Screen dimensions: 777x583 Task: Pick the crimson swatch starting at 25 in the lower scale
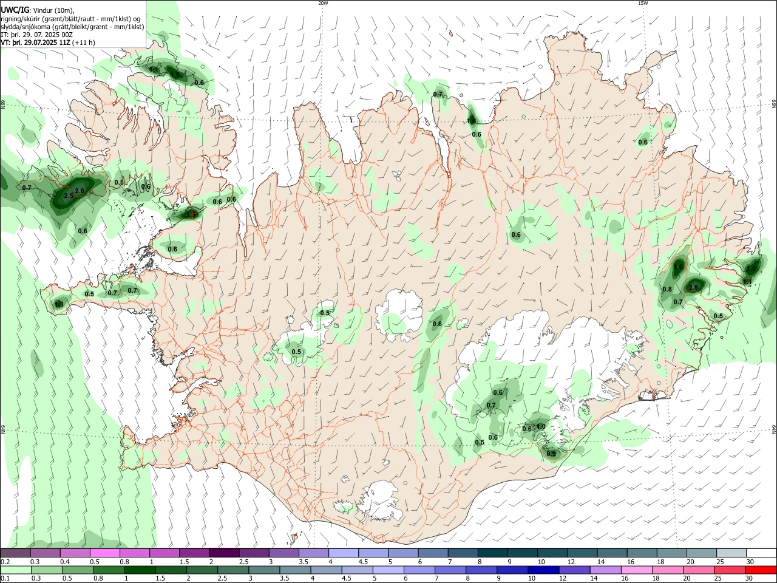tap(730, 570)
